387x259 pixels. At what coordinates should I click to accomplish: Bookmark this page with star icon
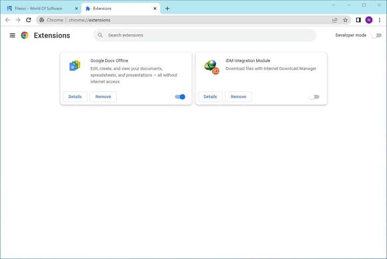(x=346, y=20)
